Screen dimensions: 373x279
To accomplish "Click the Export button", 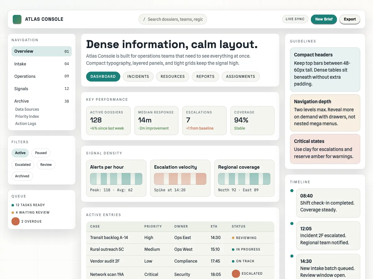I will [350, 19].
